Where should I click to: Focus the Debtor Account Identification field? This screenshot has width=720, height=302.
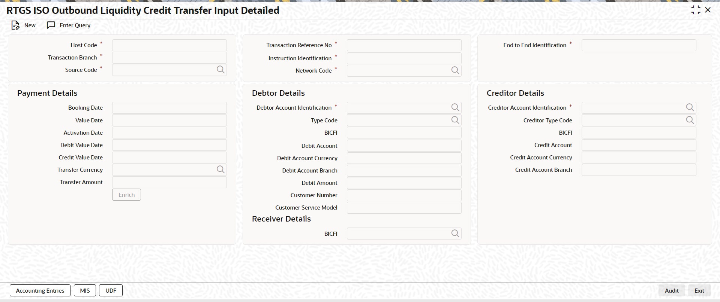(404, 108)
